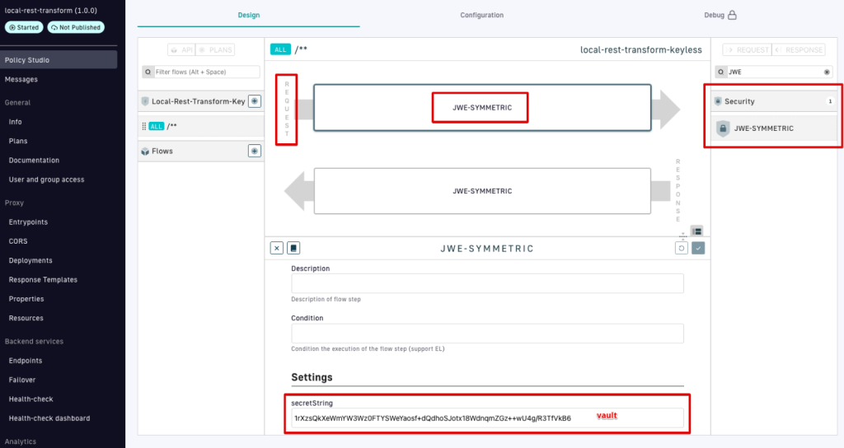The height and width of the screenshot is (448, 844).
Task: Open Response Templates
Action: click(43, 280)
